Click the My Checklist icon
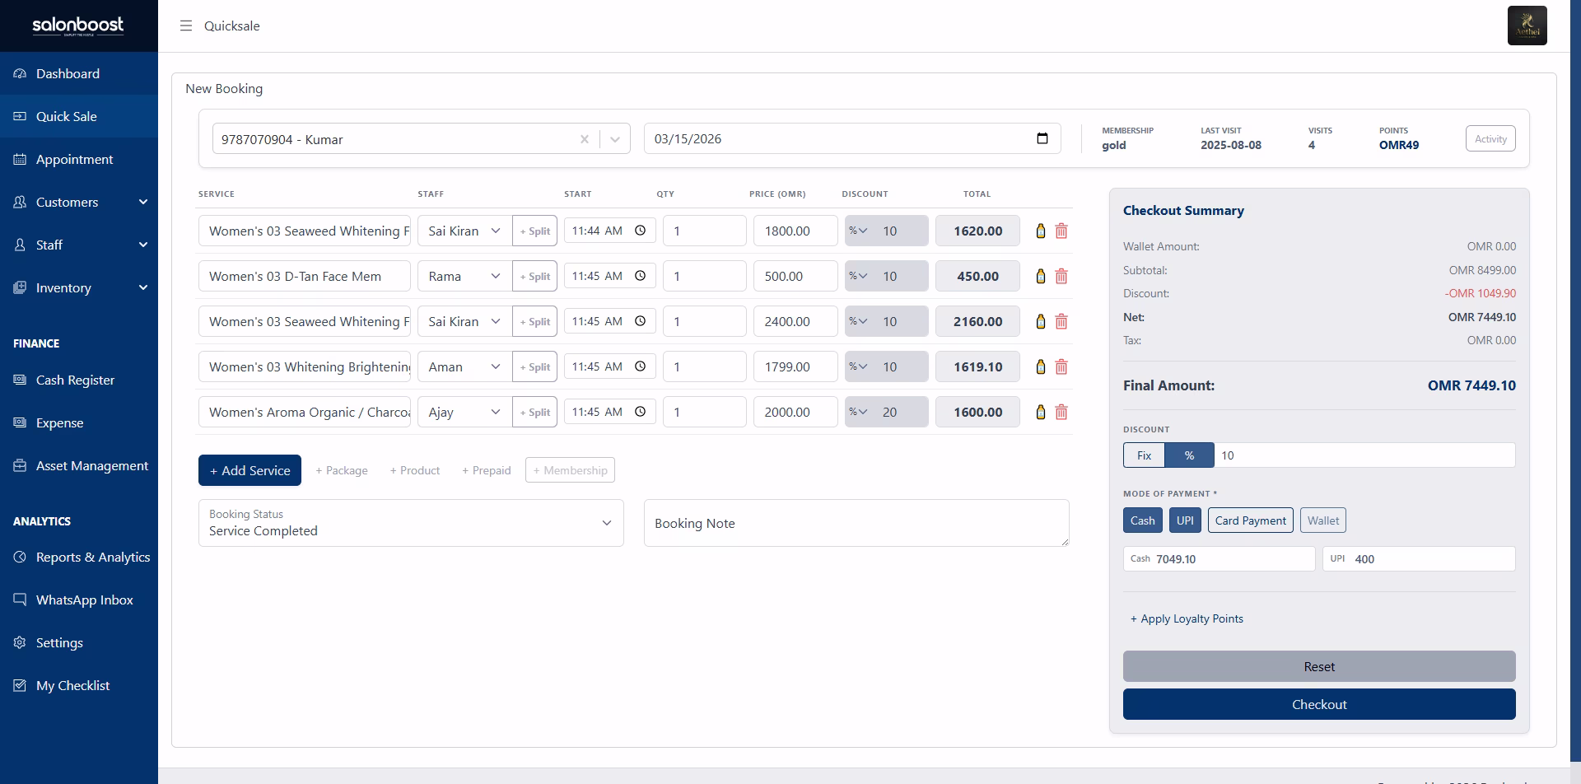 pyautogui.click(x=20, y=685)
